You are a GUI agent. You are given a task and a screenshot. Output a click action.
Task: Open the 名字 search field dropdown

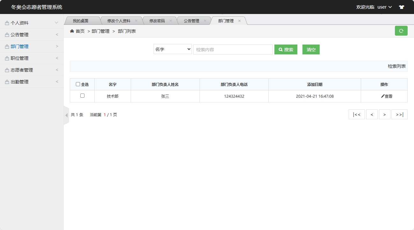(x=172, y=49)
